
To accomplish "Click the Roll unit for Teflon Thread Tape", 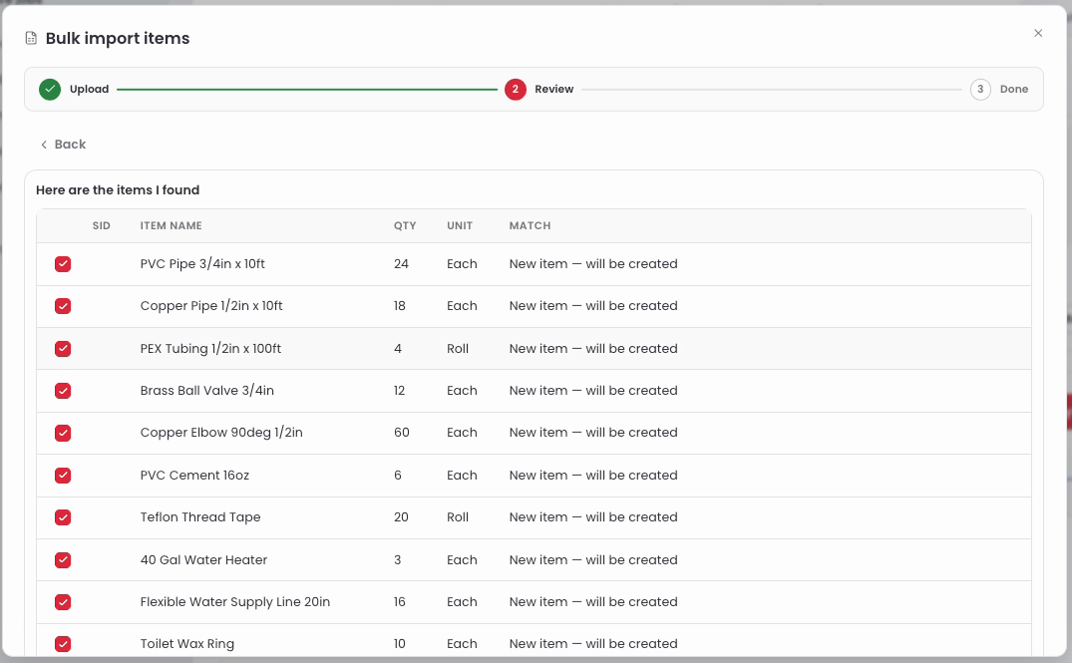I will 458,517.
